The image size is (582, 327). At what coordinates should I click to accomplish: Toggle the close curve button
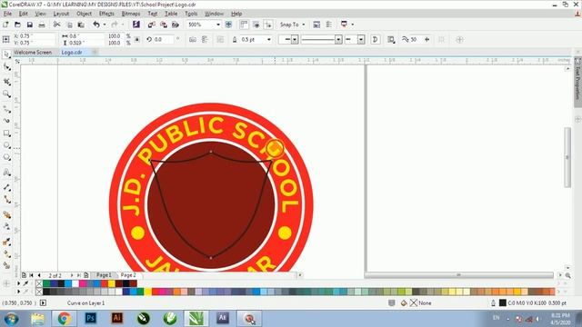click(x=376, y=39)
